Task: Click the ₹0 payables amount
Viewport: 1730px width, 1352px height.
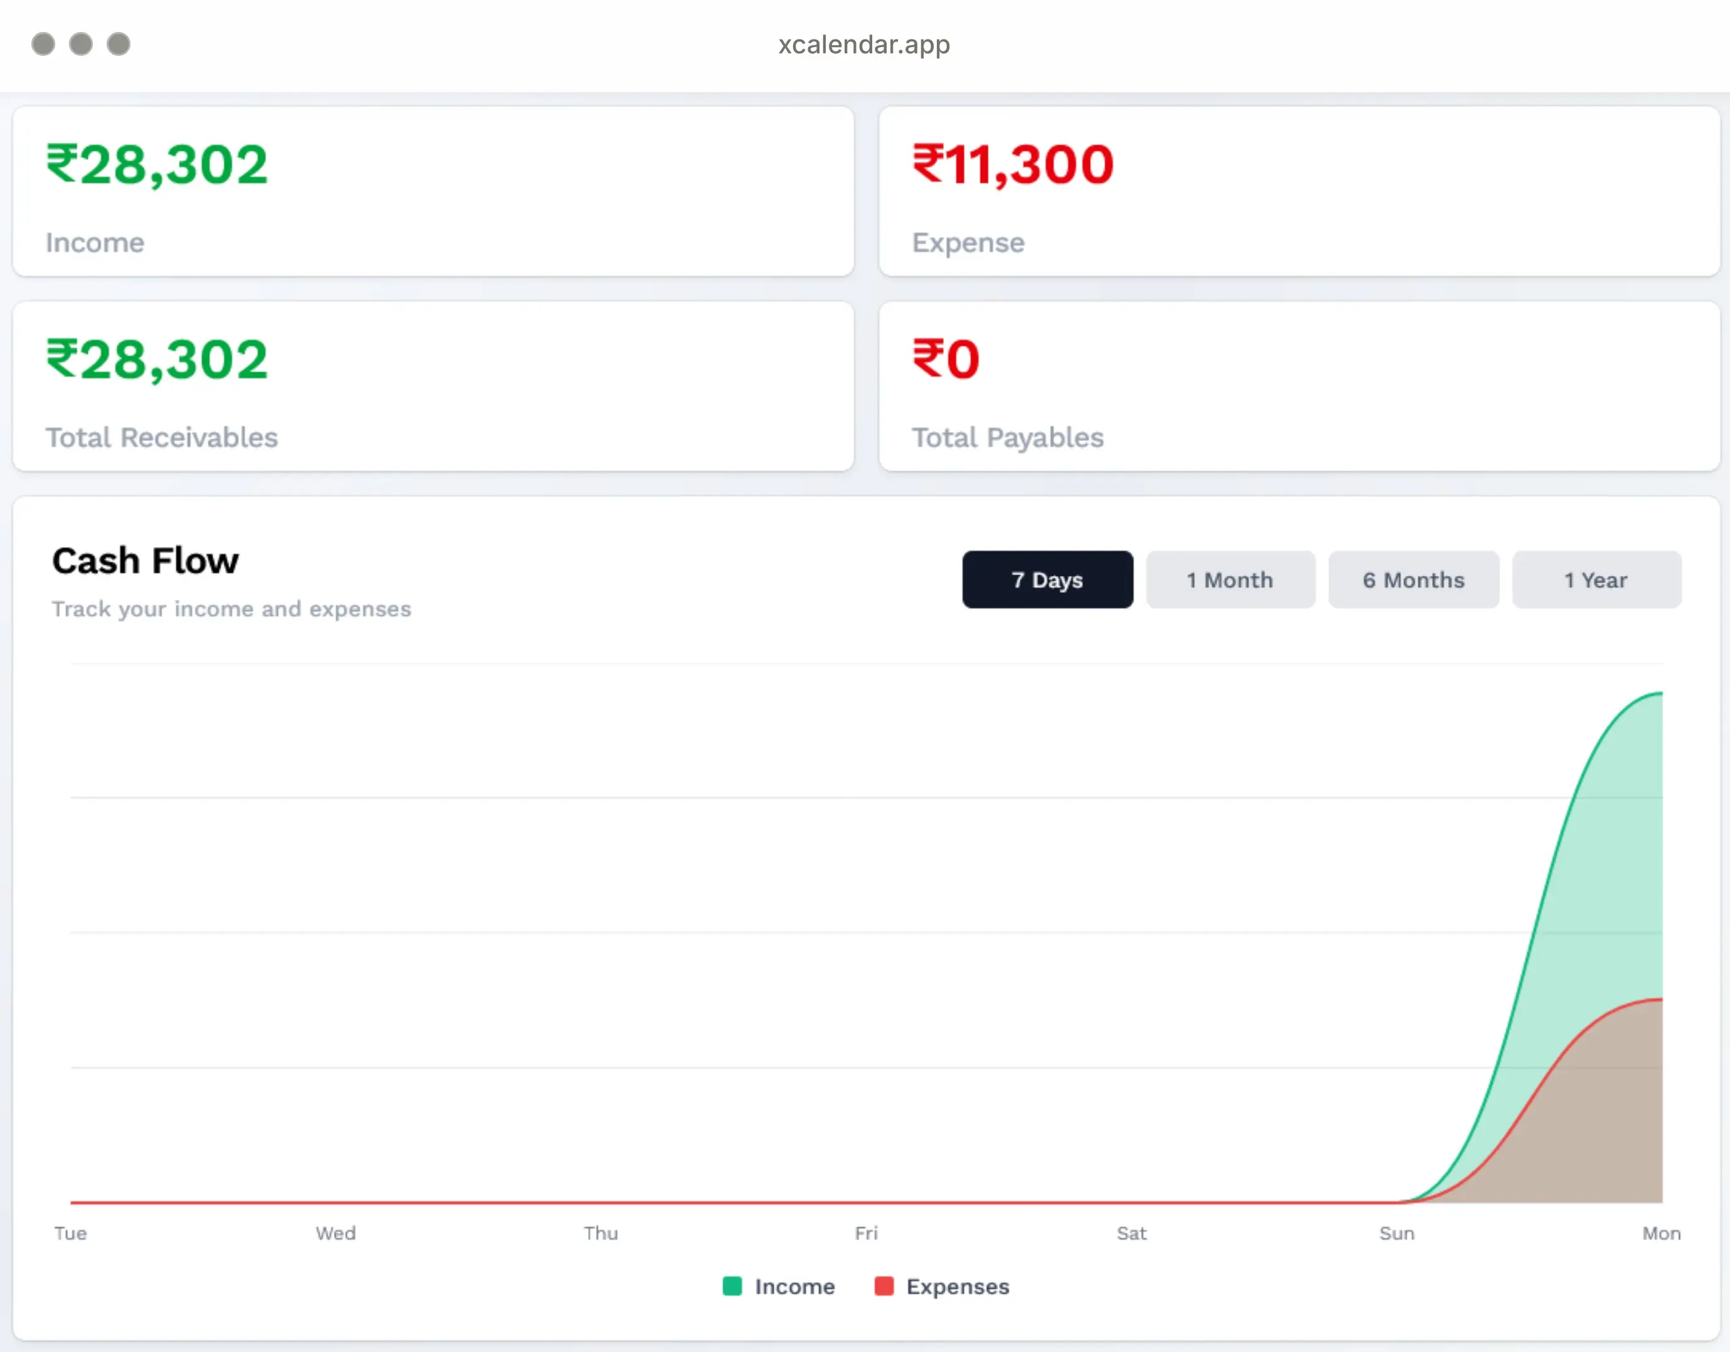Action: point(946,359)
